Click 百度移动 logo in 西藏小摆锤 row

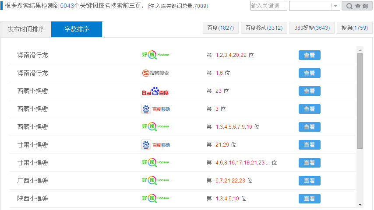155,109
